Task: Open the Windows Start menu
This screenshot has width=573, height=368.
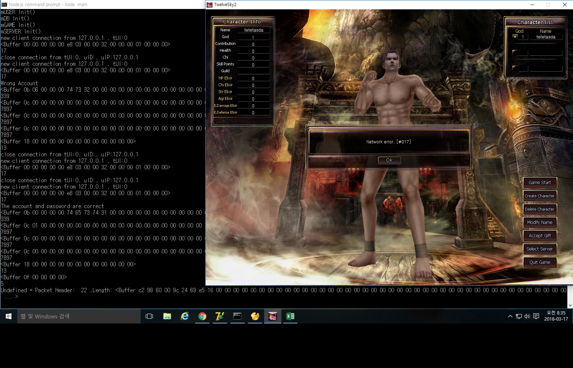Action: click(9, 316)
